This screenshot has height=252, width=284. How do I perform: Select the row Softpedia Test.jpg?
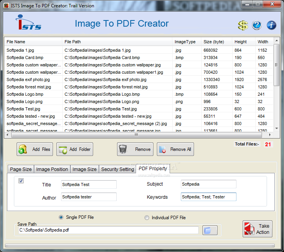(139, 109)
